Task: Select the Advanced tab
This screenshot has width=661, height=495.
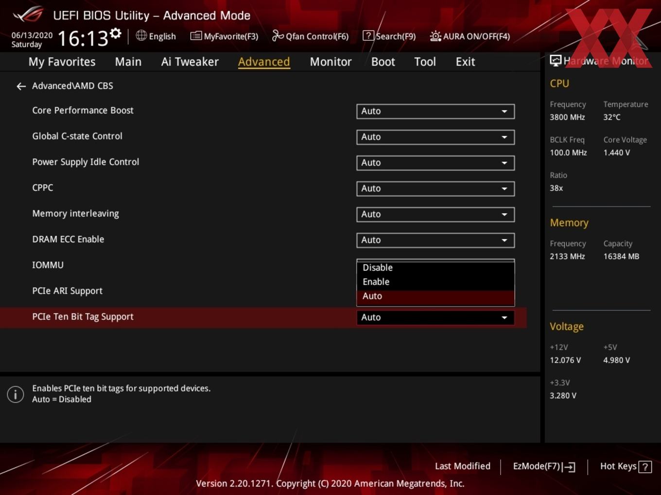Action: [x=264, y=62]
